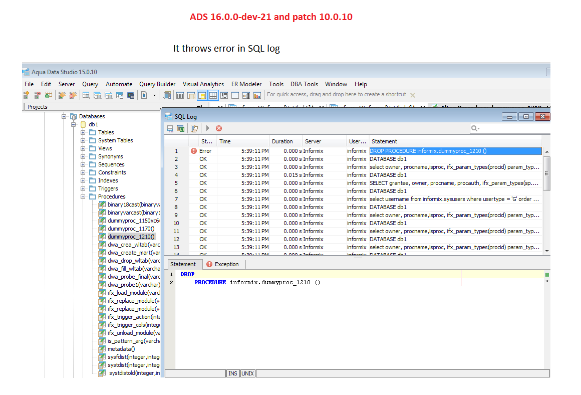Screen dimensions: 581x395
Task: Click the Connect plug toolbar icon
Action: click(x=62, y=95)
